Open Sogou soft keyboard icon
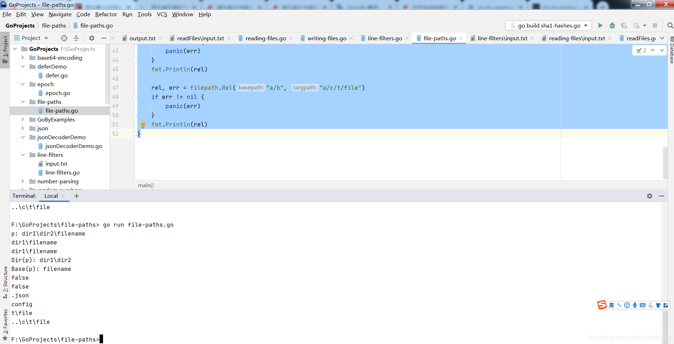This screenshot has width=674, height=344. [643, 305]
